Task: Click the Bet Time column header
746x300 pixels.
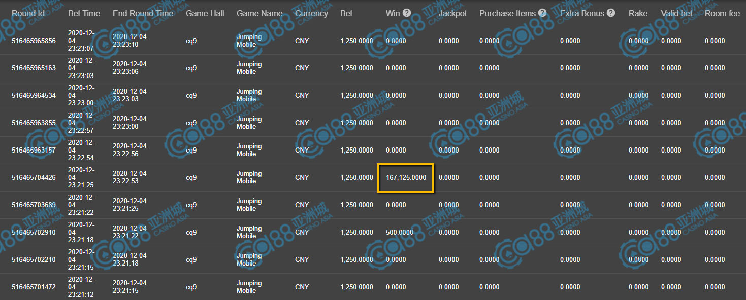Action: pyautogui.click(x=84, y=13)
